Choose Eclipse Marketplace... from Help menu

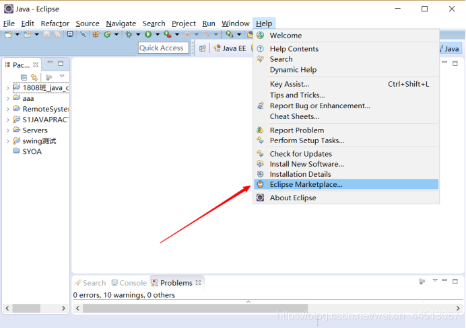coord(346,184)
